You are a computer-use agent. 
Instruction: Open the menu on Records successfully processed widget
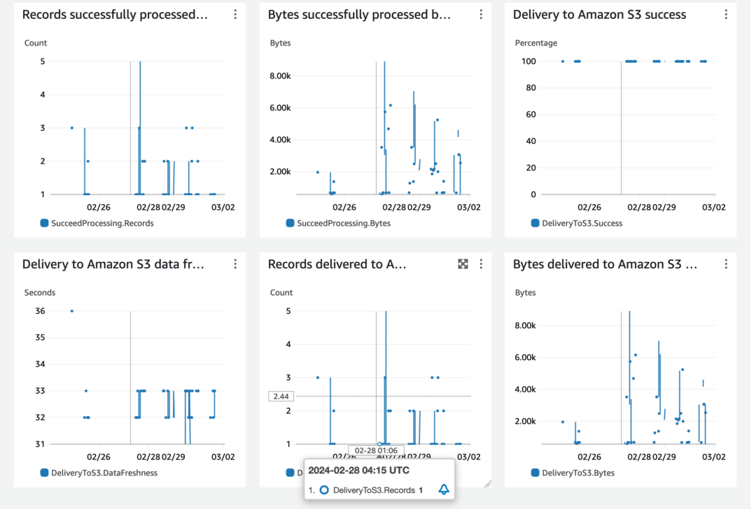coord(235,14)
